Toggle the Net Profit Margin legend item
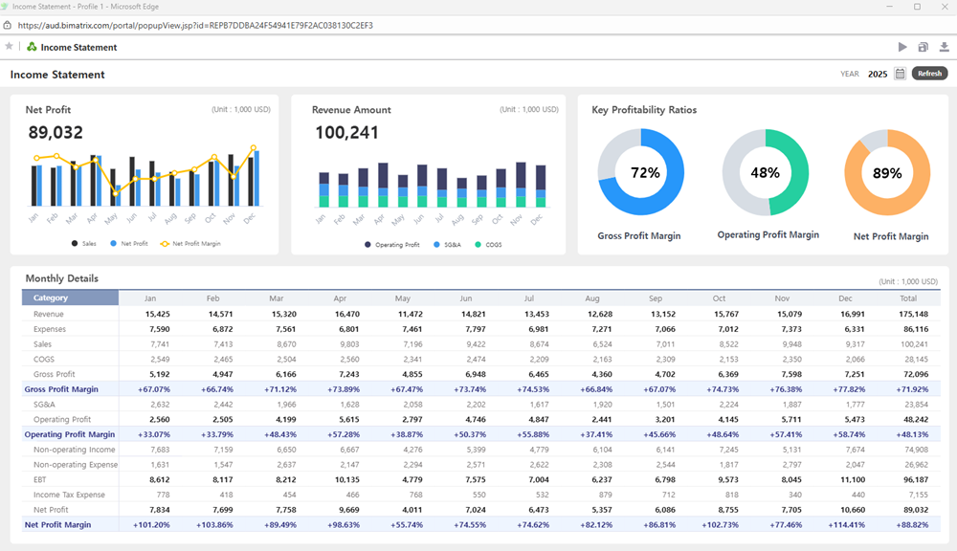The width and height of the screenshot is (957, 551). [189, 244]
